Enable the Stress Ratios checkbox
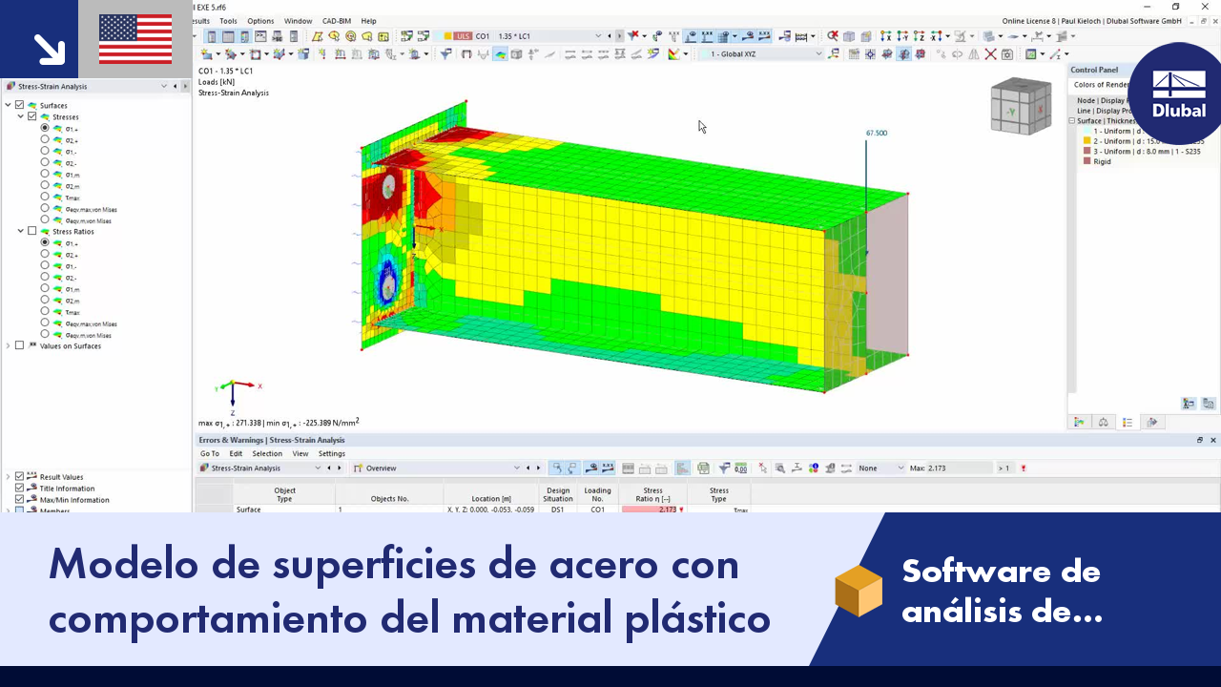This screenshot has height=687, width=1221. tap(32, 231)
